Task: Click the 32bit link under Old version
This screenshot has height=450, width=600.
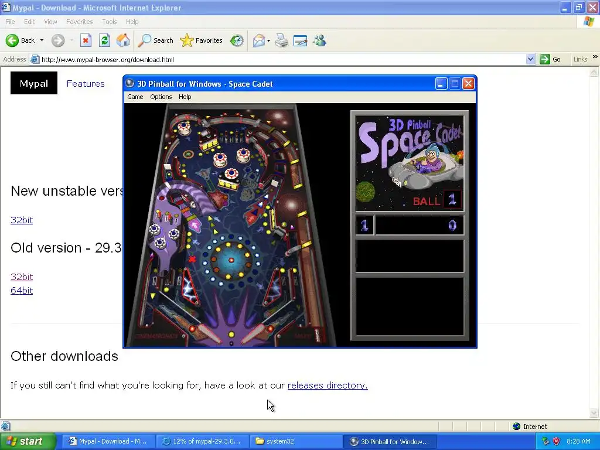Action: pyautogui.click(x=22, y=277)
